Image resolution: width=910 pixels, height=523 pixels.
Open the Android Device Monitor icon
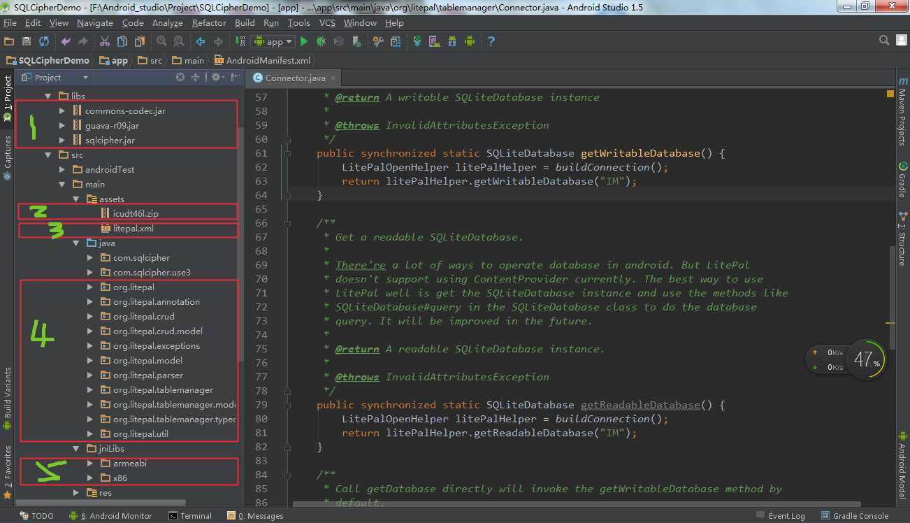pyautogui.click(x=470, y=42)
